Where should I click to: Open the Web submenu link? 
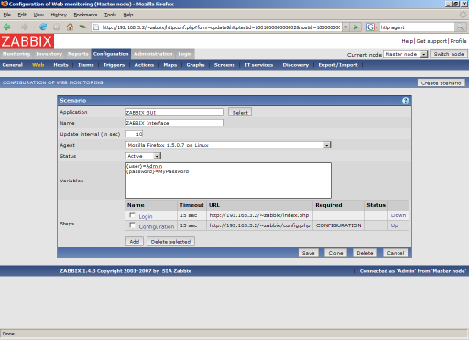(38, 65)
